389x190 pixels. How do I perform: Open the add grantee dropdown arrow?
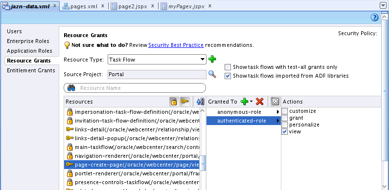pos(252,101)
